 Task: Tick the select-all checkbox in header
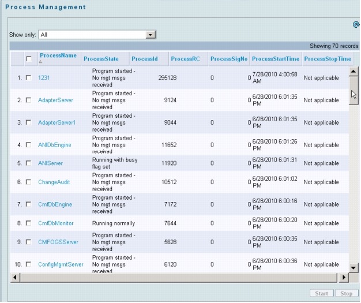(29, 59)
